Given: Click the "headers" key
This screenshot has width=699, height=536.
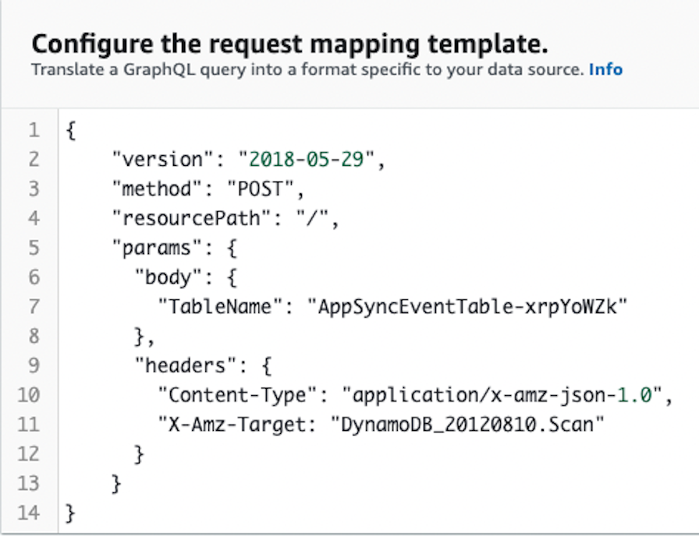Looking at the screenshot, I should 183,365.
